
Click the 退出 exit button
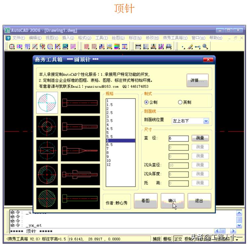point(199,201)
